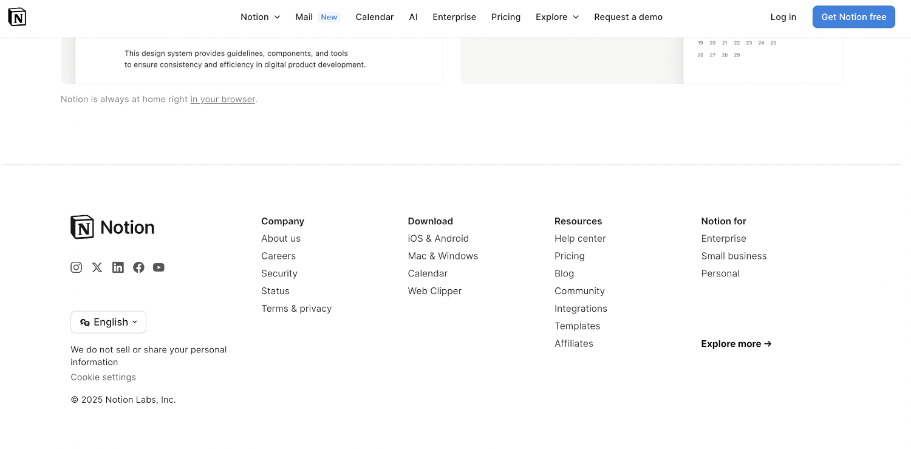Open Notion's Facebook icon
911x449 pixels.
pyautogui.click(x=138, y=267)
